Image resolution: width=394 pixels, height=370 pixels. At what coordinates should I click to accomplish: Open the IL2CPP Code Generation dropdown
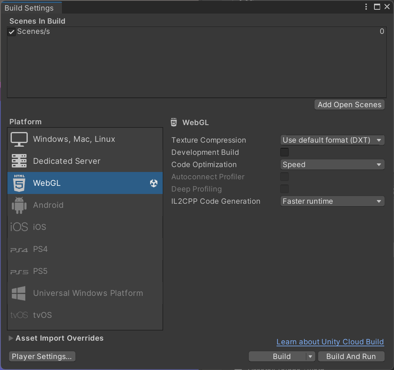332,201
